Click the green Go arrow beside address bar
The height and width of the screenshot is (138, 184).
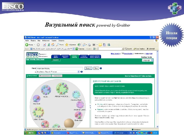coord(77,49)
